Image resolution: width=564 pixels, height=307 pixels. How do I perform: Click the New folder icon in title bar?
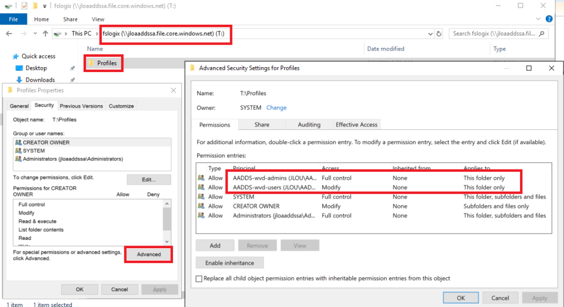tap(35, 6)
